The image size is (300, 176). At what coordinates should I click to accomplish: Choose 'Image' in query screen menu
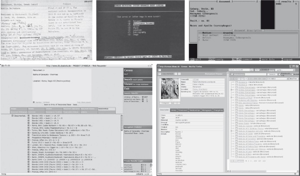[135, 35]
